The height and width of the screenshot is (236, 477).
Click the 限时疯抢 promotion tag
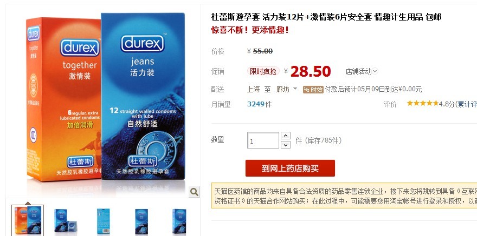(263, 71)
